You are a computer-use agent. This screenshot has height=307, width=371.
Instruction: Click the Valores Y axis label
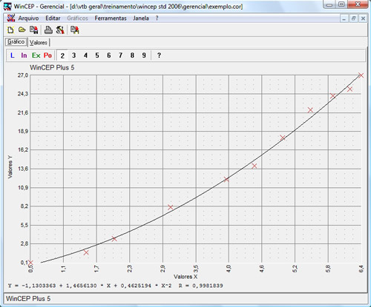(x=10, y=167)
